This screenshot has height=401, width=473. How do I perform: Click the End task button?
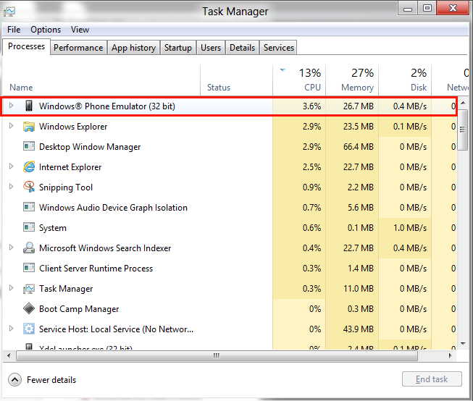coord(432,379)
